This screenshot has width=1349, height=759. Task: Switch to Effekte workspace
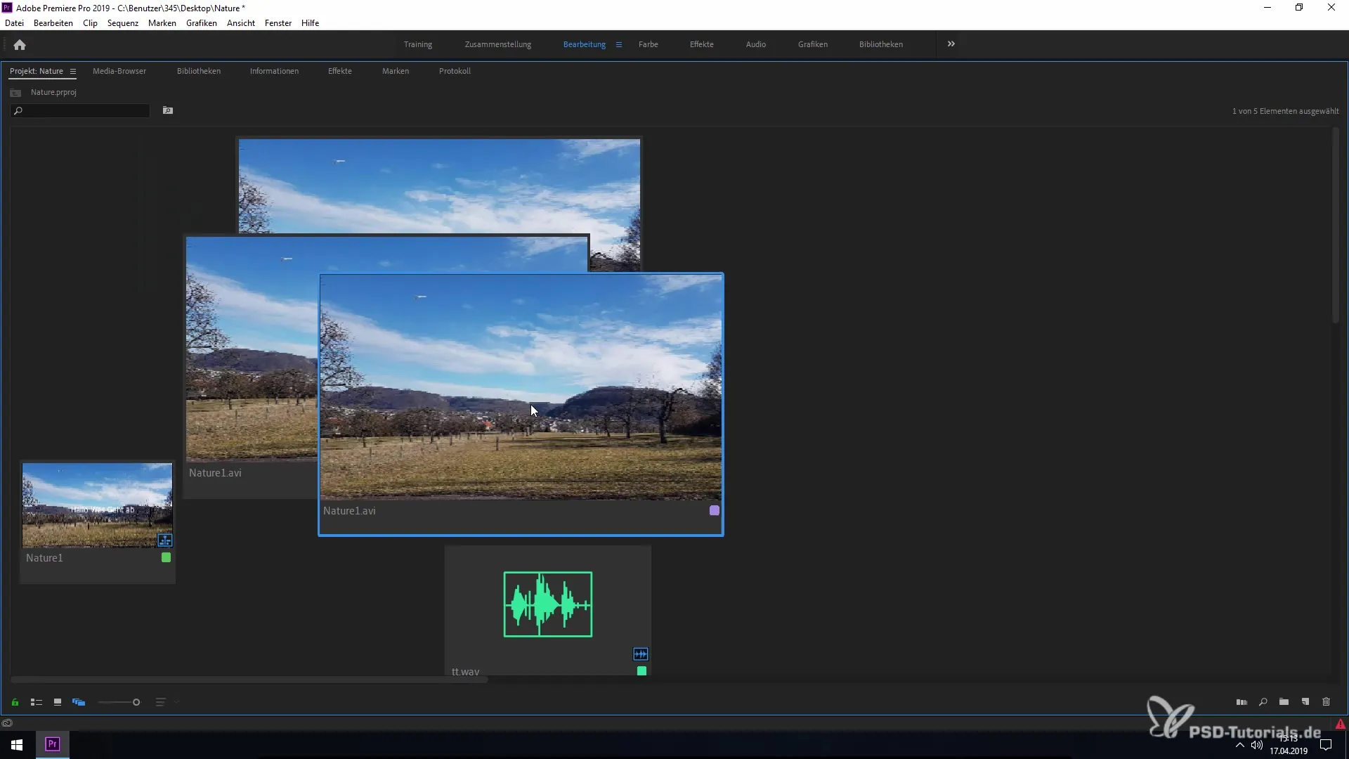[x=702, y=44]
